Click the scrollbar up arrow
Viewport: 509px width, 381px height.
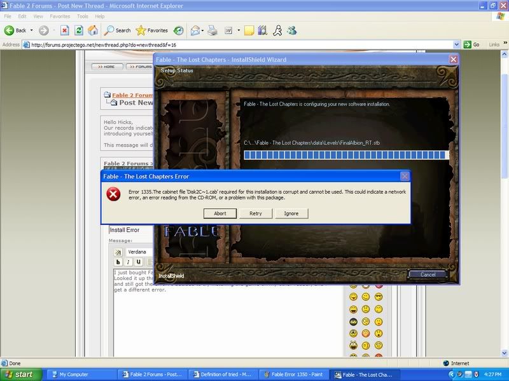tap(505, 54)
